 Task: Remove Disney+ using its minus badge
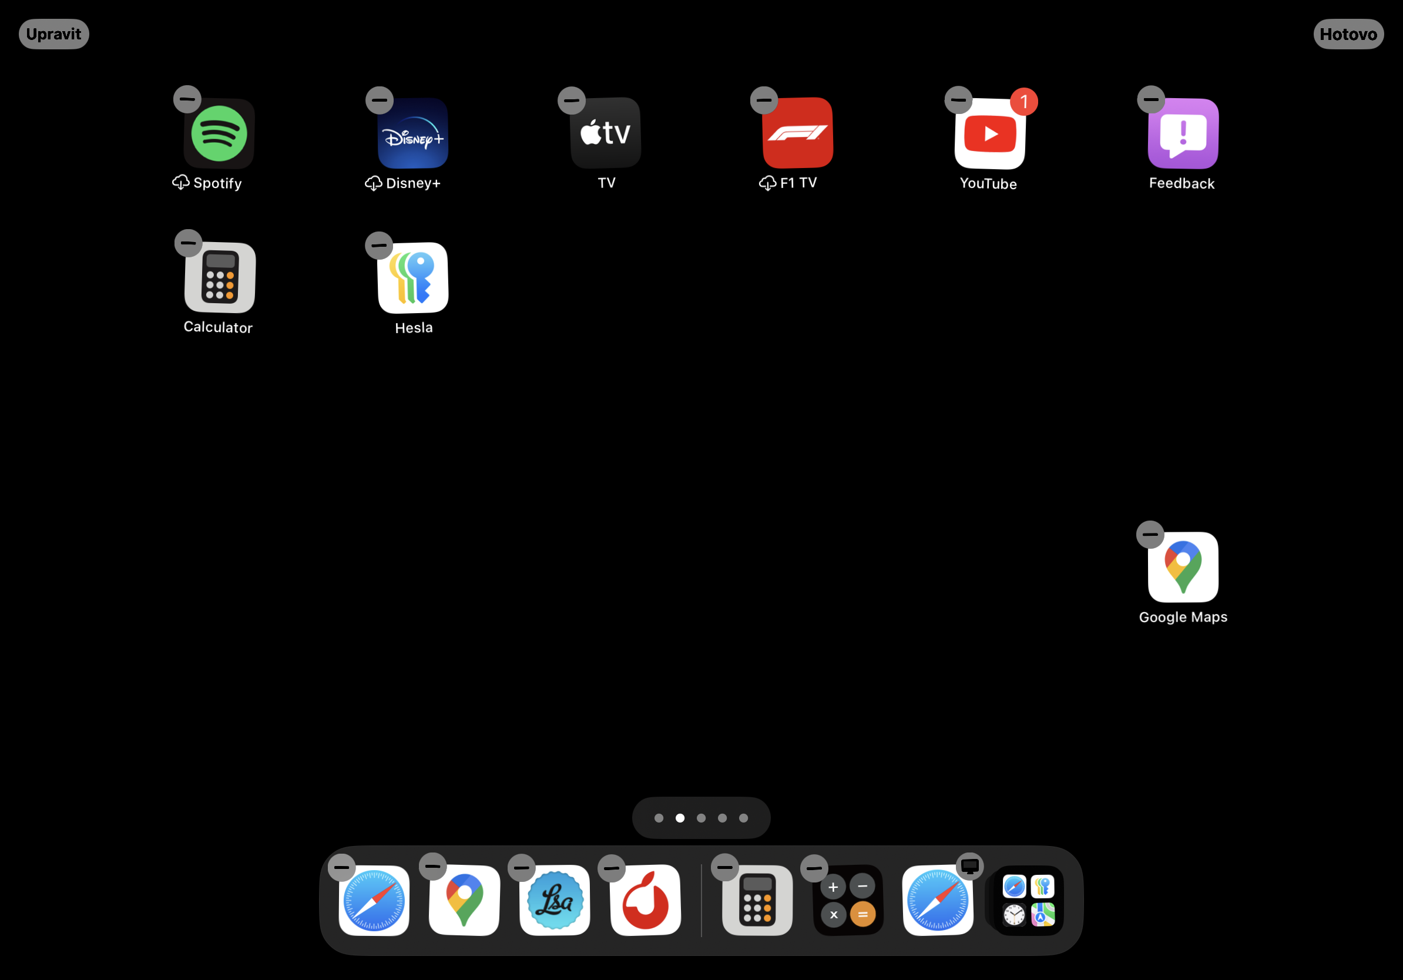coord(379,99)
